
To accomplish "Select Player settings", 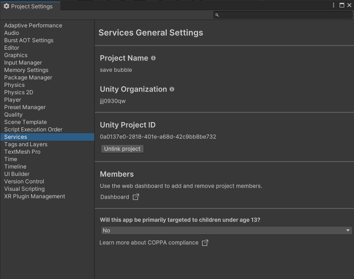I will pyautogui.click(x=13, y=100).
